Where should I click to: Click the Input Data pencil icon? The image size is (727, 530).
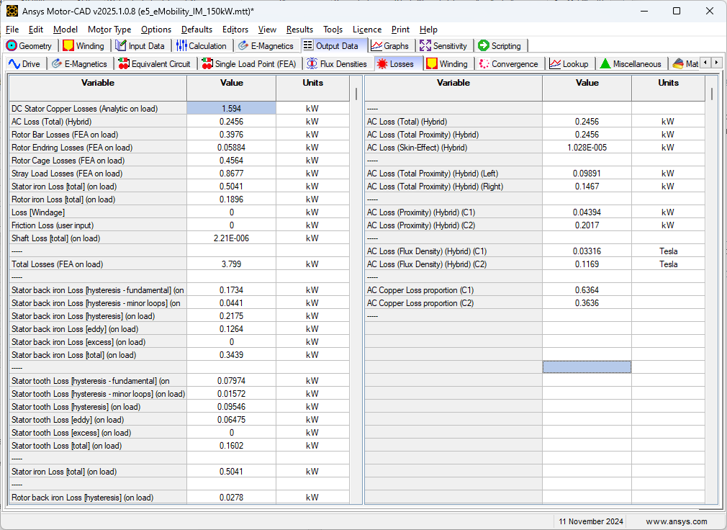[120, 45]
